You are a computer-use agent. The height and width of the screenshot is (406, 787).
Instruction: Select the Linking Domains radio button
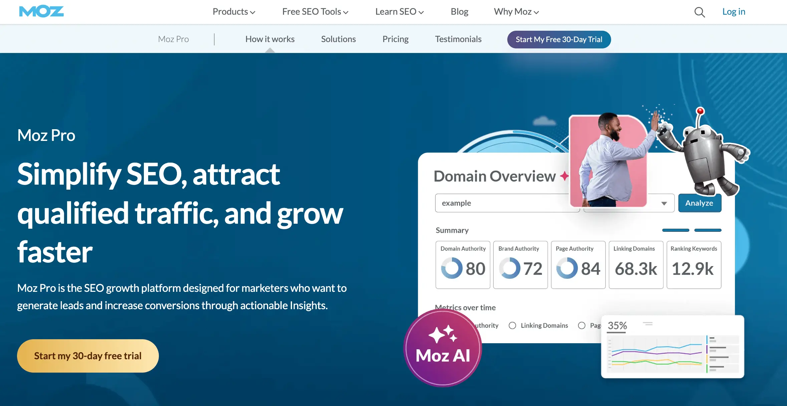pyautogui.click(x=512, y=326)
